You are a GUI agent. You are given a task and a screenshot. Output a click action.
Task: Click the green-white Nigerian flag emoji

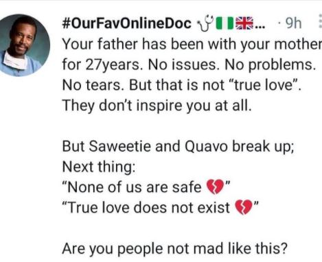click(225, 23)
